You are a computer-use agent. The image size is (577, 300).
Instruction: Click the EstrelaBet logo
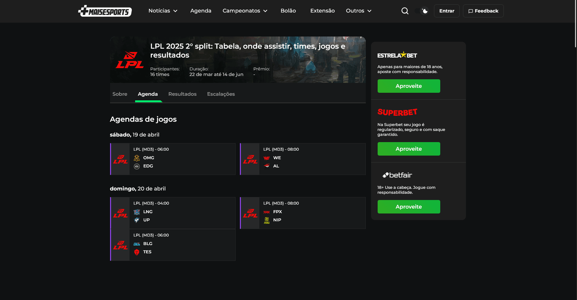(x=397, y=55)
